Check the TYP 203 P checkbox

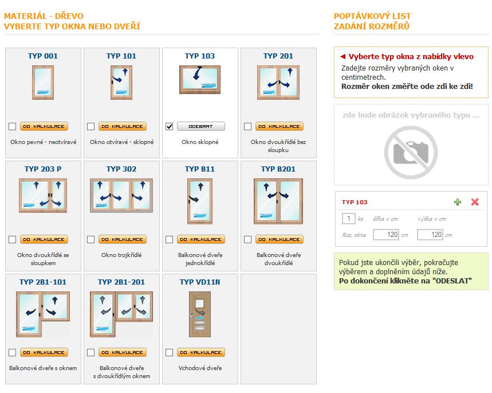click(x=12, y=239)
